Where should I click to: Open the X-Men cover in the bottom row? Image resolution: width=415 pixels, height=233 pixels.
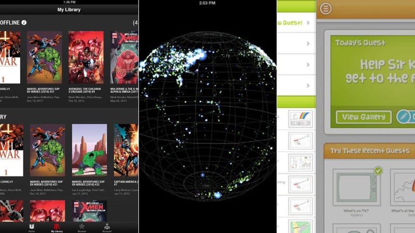tap(89, 211)
